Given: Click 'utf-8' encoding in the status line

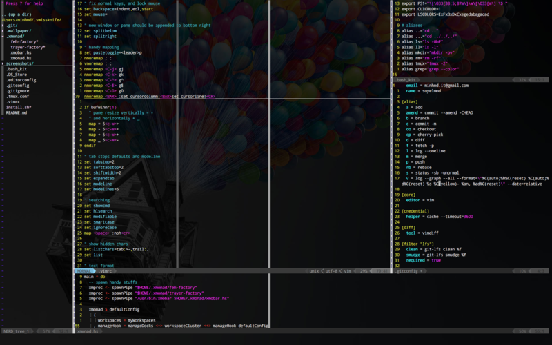Looking at the screenshot, I should click(331, 271).
